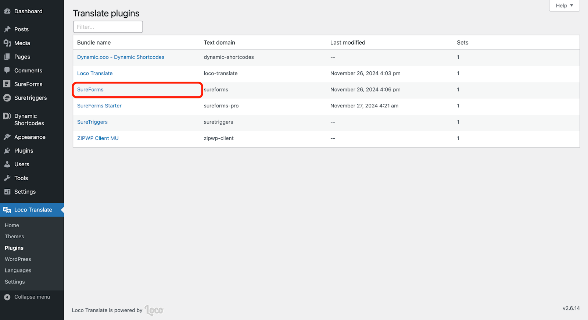Click the Posts pushpin icon
Screen dimensions: 588x320
click(x=7, y=29)
